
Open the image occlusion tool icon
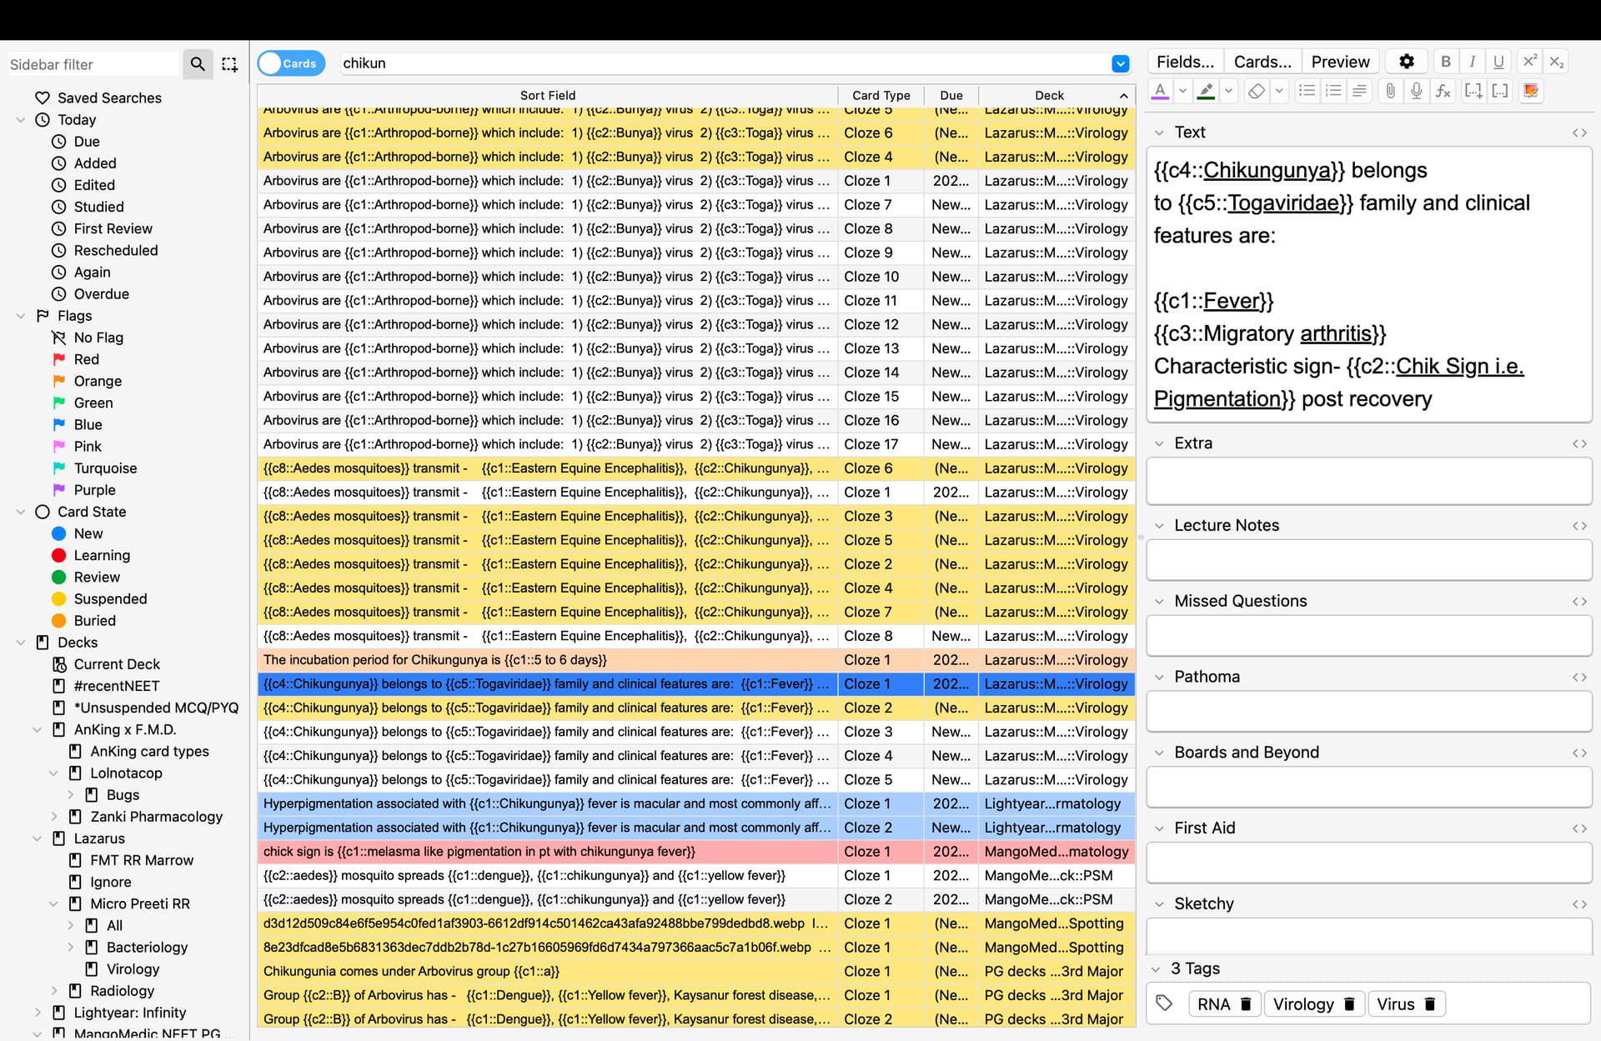(1531, 91)
